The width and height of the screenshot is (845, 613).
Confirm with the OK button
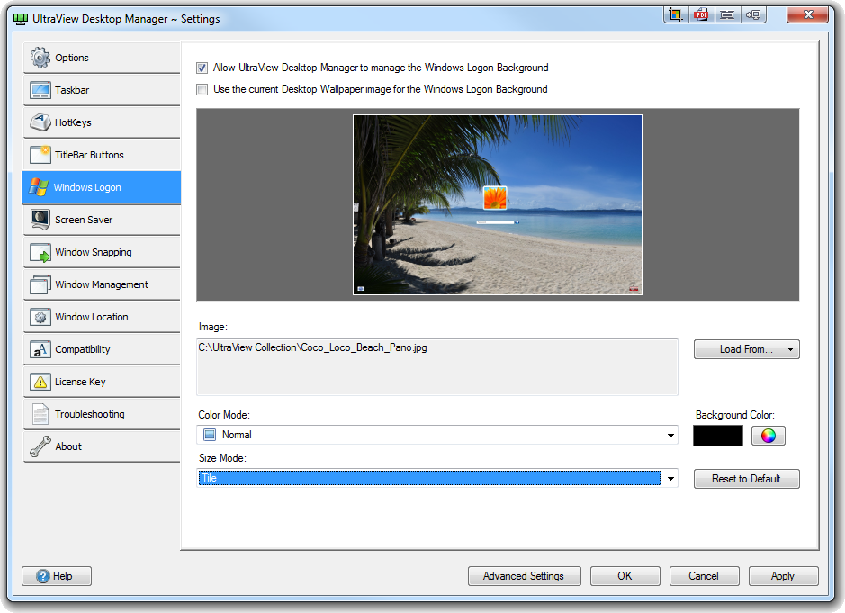click(x=625, y=576)
